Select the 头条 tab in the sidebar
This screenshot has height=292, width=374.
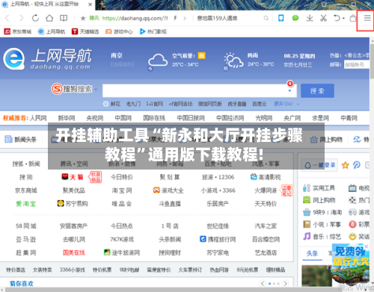(312, 253)
